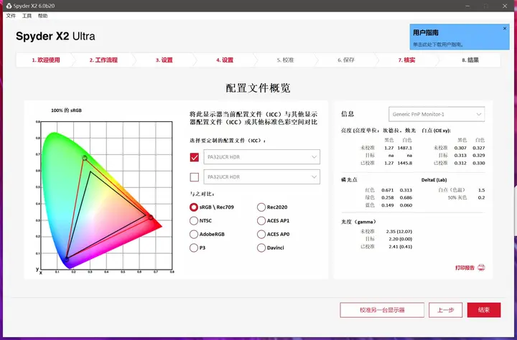Click the 校准另一台显示器 button
This screenshot has width=517, height=340.
382,310
